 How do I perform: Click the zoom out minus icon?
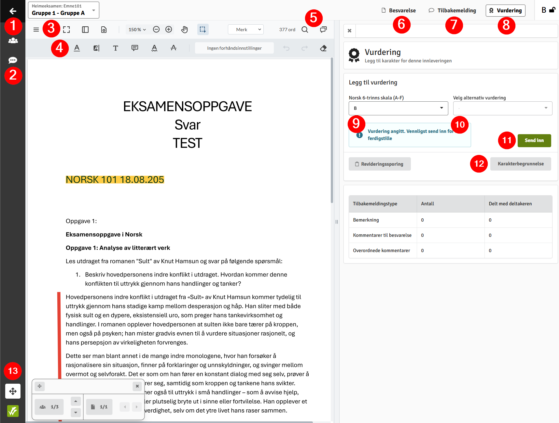pos(156,30)
